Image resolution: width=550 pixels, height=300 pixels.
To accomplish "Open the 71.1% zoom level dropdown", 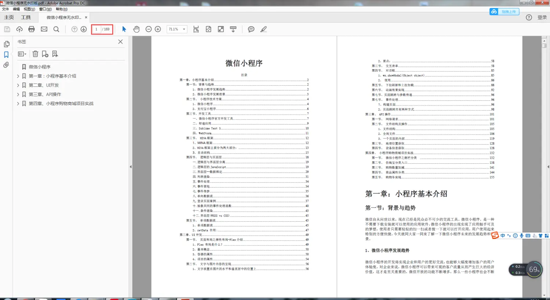I will pos(184,29).
